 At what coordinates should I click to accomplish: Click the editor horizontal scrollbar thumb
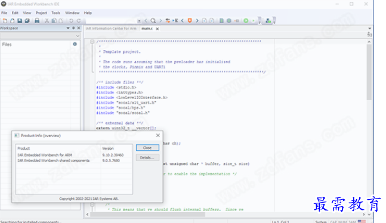(147, 215)
